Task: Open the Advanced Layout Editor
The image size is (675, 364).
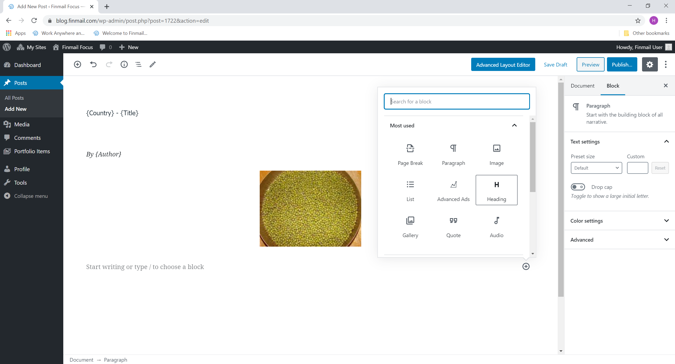Action: point(503,65)
